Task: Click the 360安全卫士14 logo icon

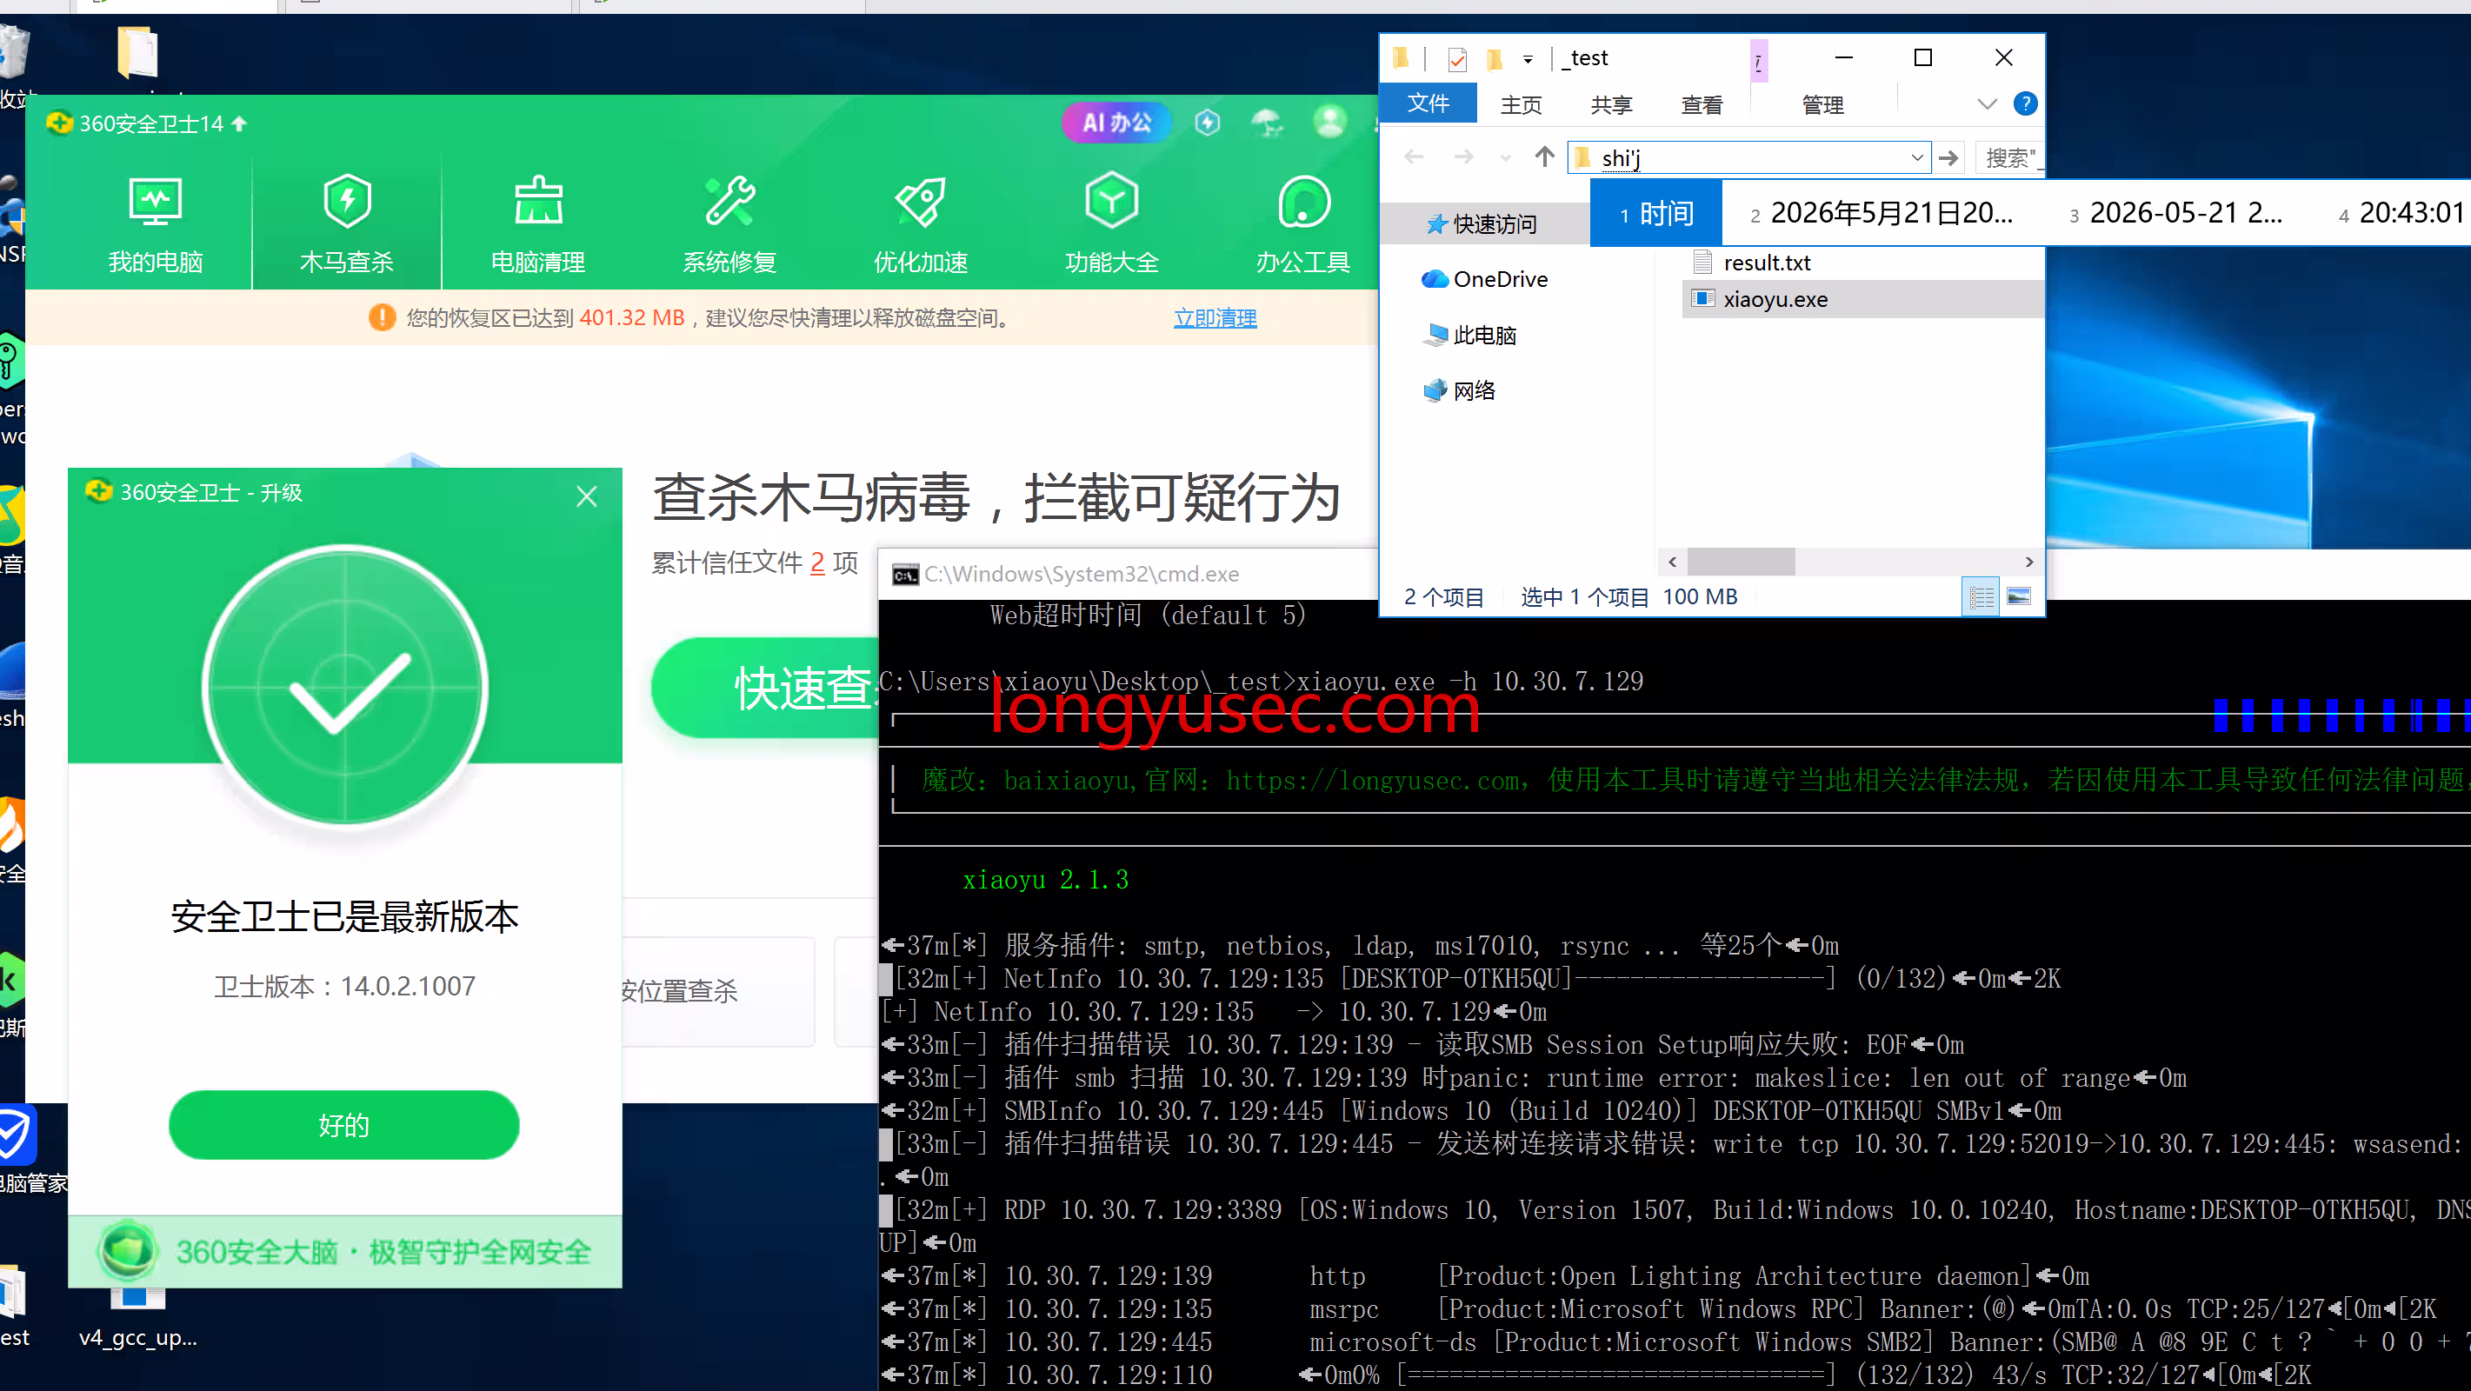Action: click(58, 123)
